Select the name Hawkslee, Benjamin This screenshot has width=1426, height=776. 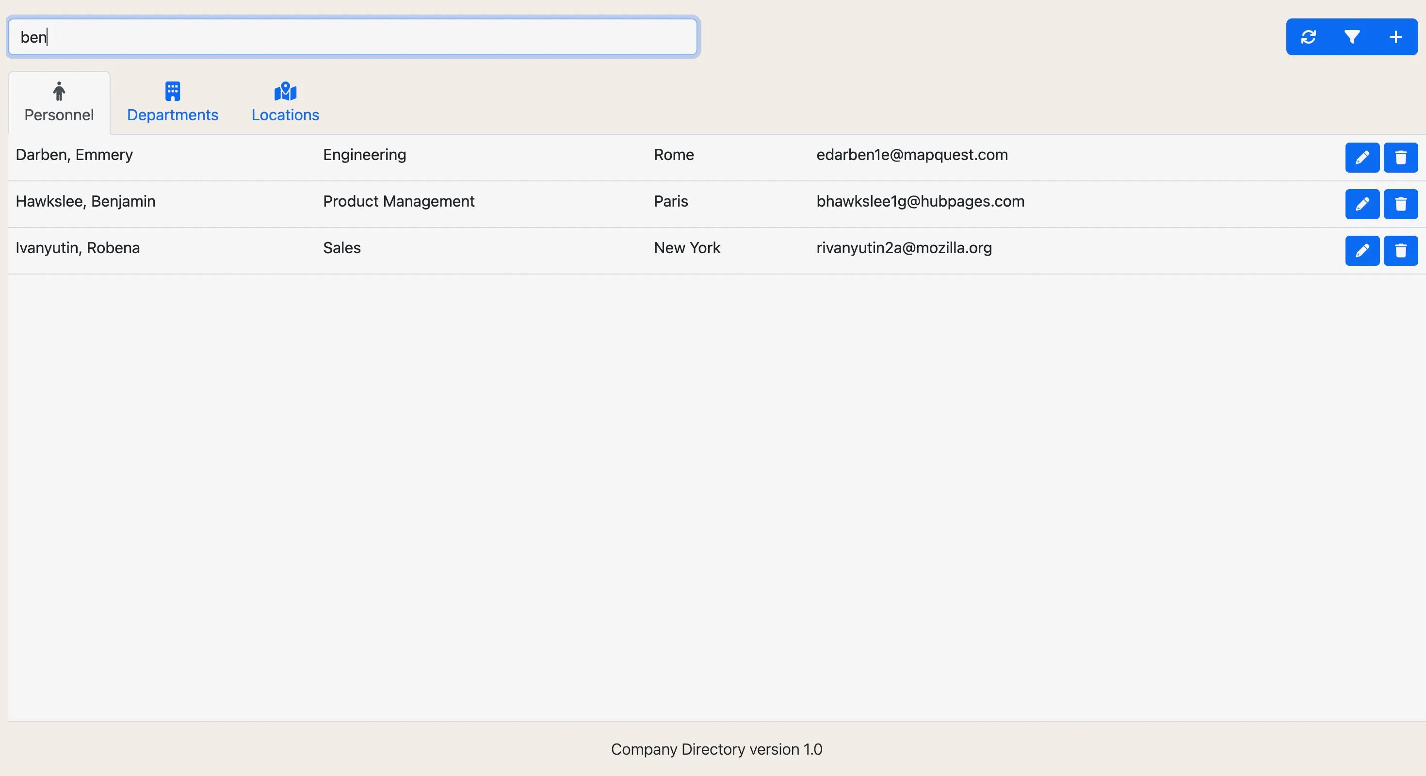coord(85,201)
